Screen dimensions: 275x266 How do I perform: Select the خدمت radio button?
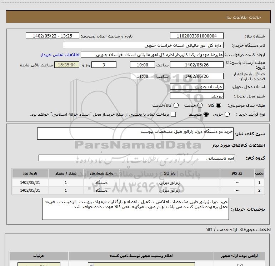[x=200, y=105]
